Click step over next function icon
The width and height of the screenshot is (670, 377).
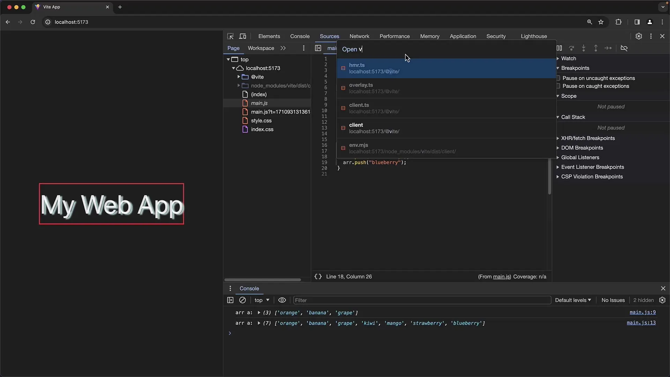[x=571, y=48]
